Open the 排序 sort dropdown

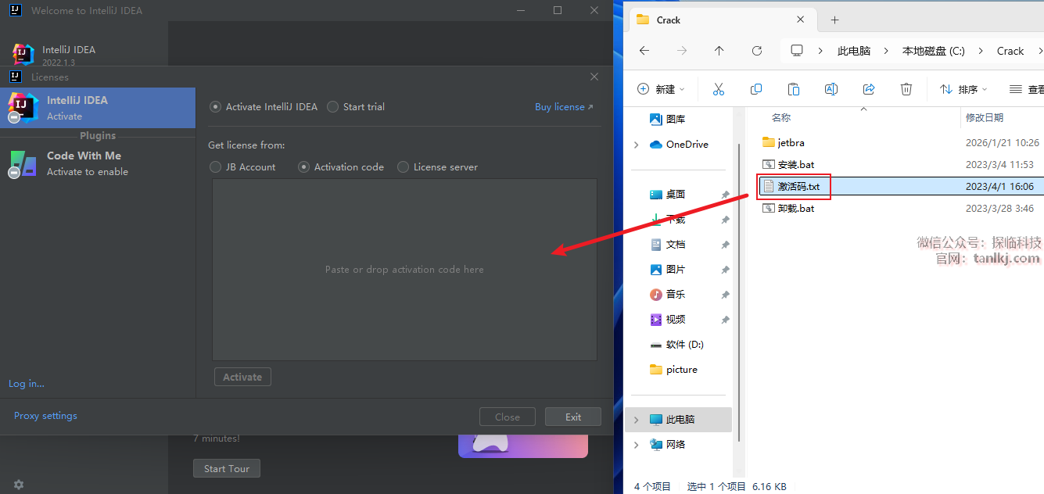pos(963,89)
